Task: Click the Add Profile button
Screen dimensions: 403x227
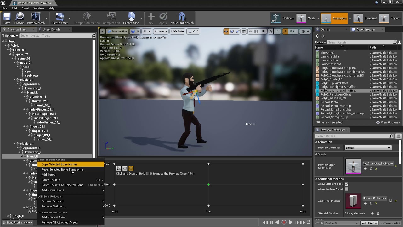Action: pos(369,223)
